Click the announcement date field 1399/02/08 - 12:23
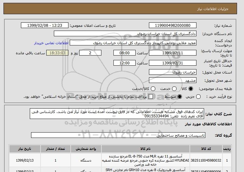This screenshot has height=172, width=244. pyautogui.click(x=45, y=26)
